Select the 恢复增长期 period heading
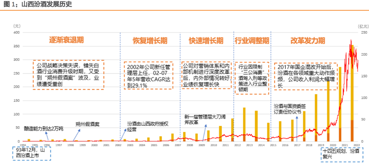 [150, 41]
